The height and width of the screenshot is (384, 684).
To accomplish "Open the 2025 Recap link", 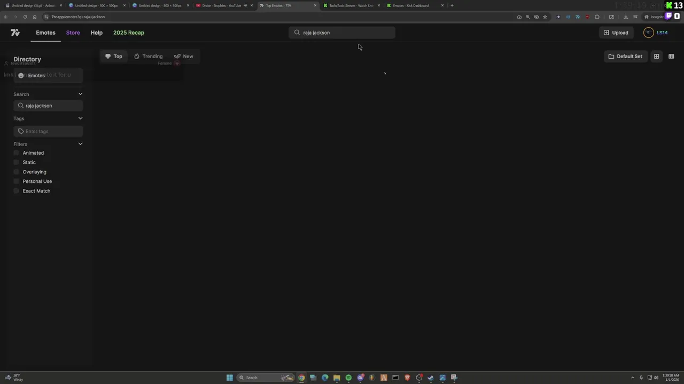I will point(129,33).
